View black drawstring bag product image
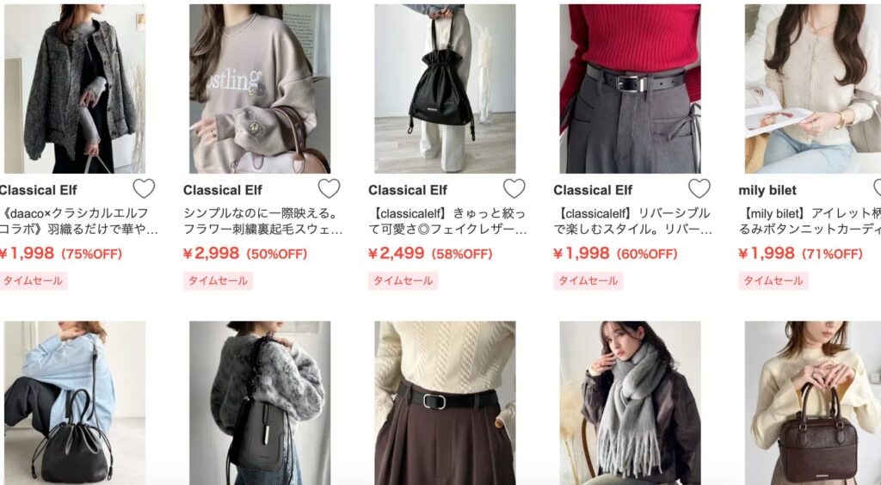The width and height of the screenshot is (881, 485). 445,89
